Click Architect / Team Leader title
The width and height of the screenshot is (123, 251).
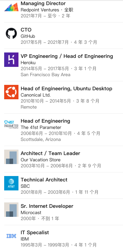50,153
